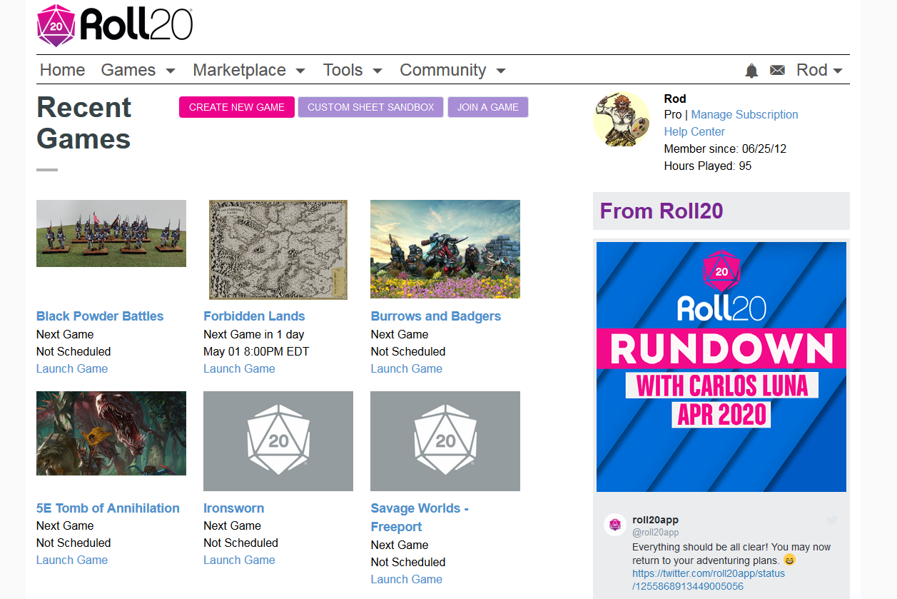Click the 'Next Game in 1 day' text

[x=254, y=334]
